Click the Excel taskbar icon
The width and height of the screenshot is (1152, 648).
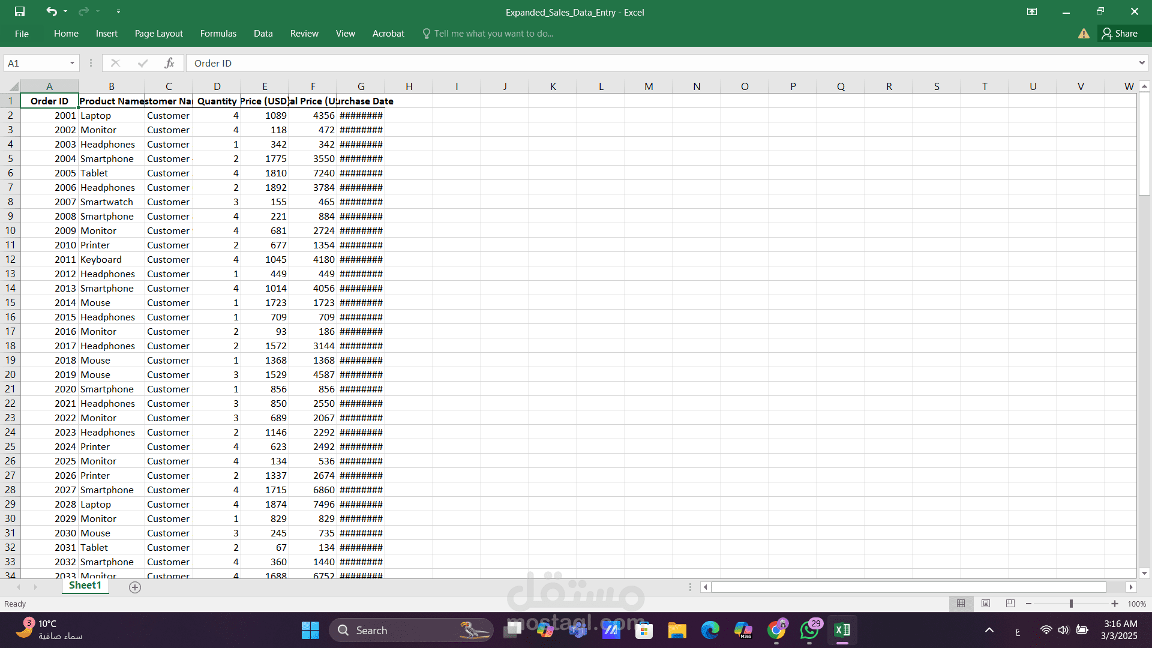pos(842,630)
